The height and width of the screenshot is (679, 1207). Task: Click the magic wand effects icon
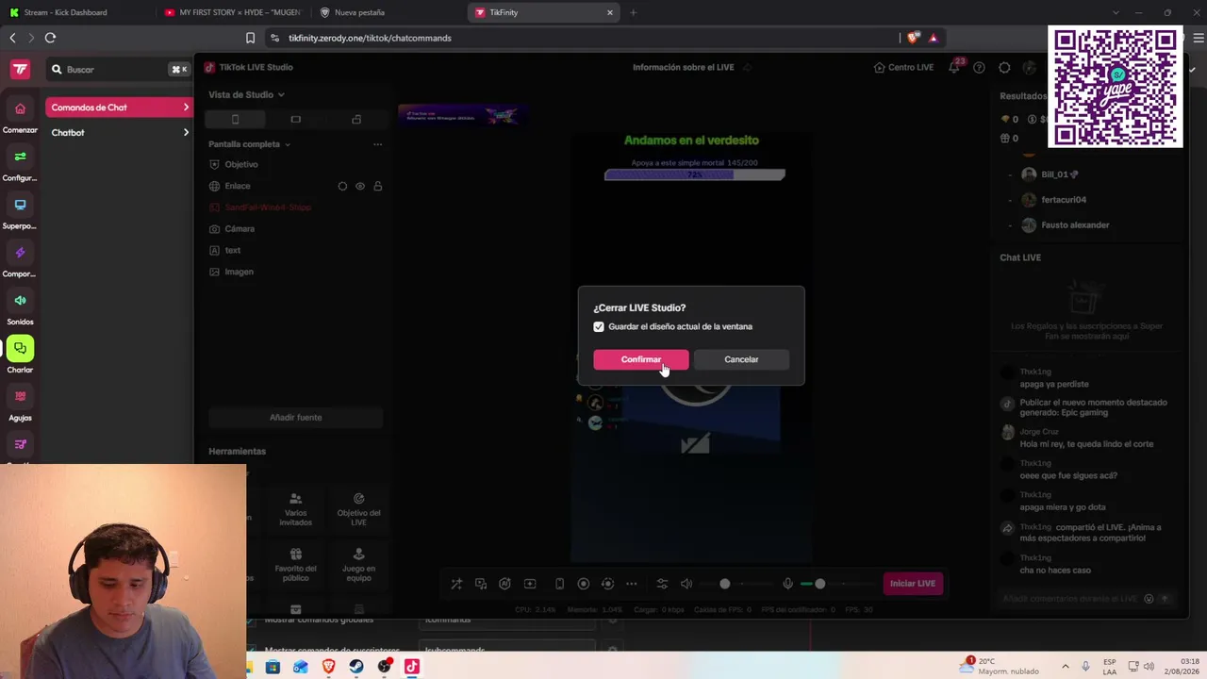pos(456,584)
